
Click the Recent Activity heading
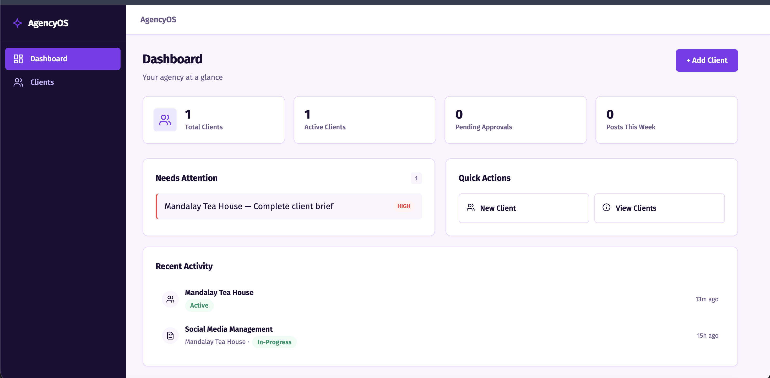point(184,266)
